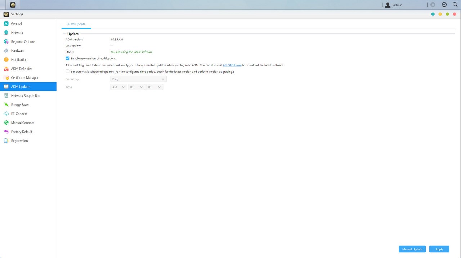
Task: Open the AM/PM time dropdown
Action: (118, 87)
